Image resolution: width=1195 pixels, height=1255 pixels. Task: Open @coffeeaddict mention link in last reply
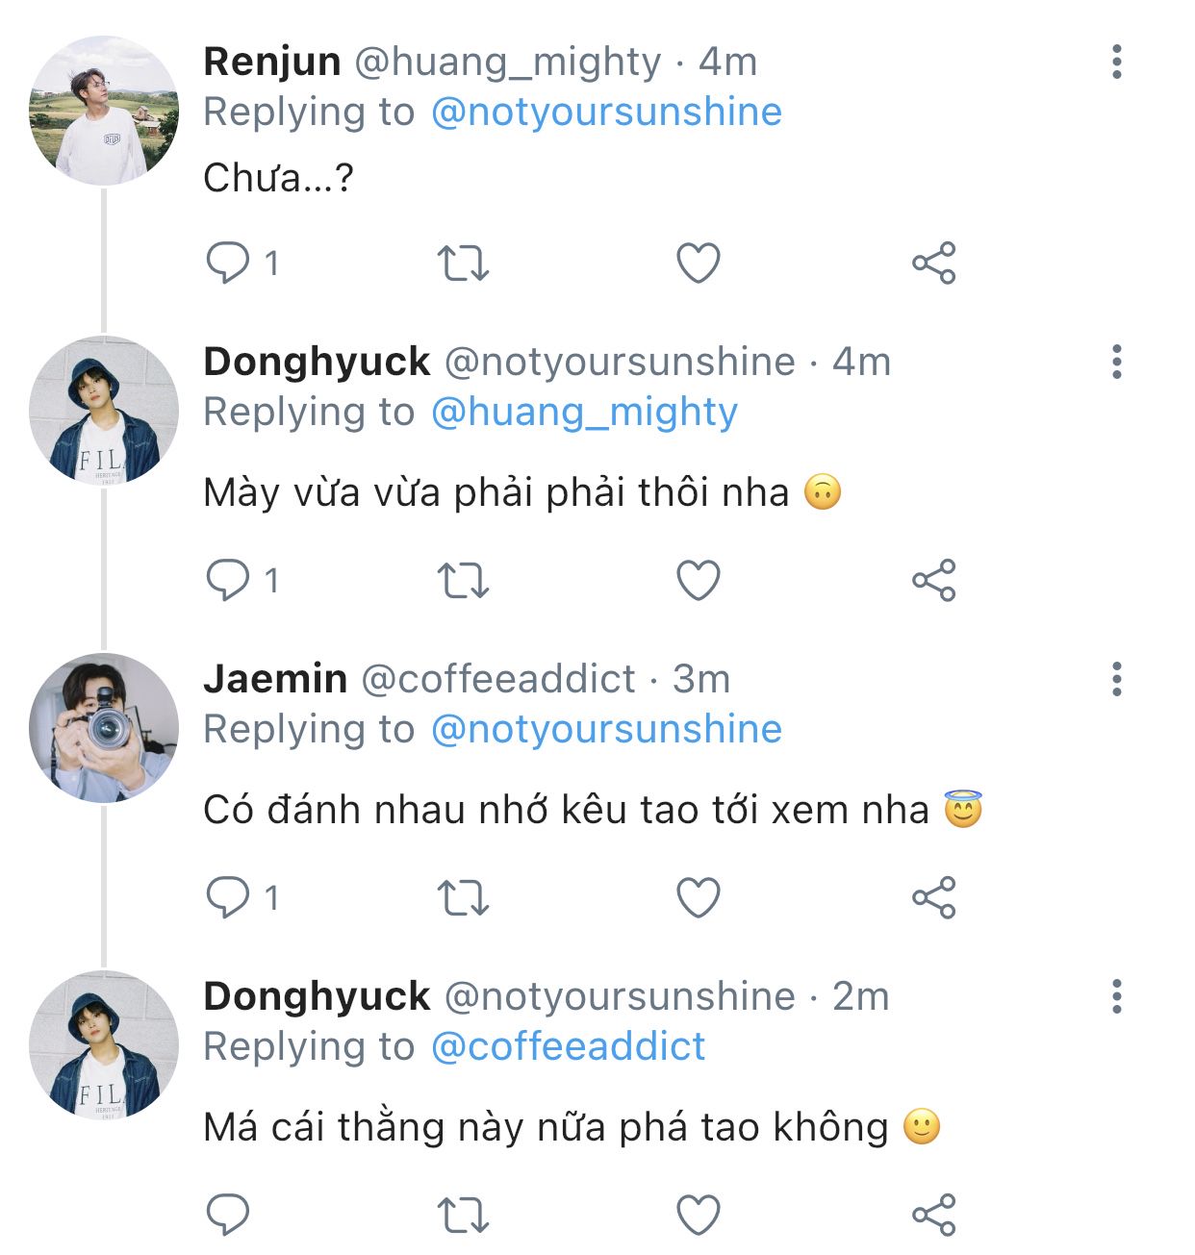pyautogui.click(x=568, y=1046)
